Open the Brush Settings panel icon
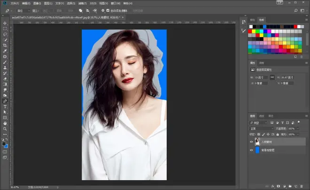Viewport: 310px width, 190px height. [244, 30]
